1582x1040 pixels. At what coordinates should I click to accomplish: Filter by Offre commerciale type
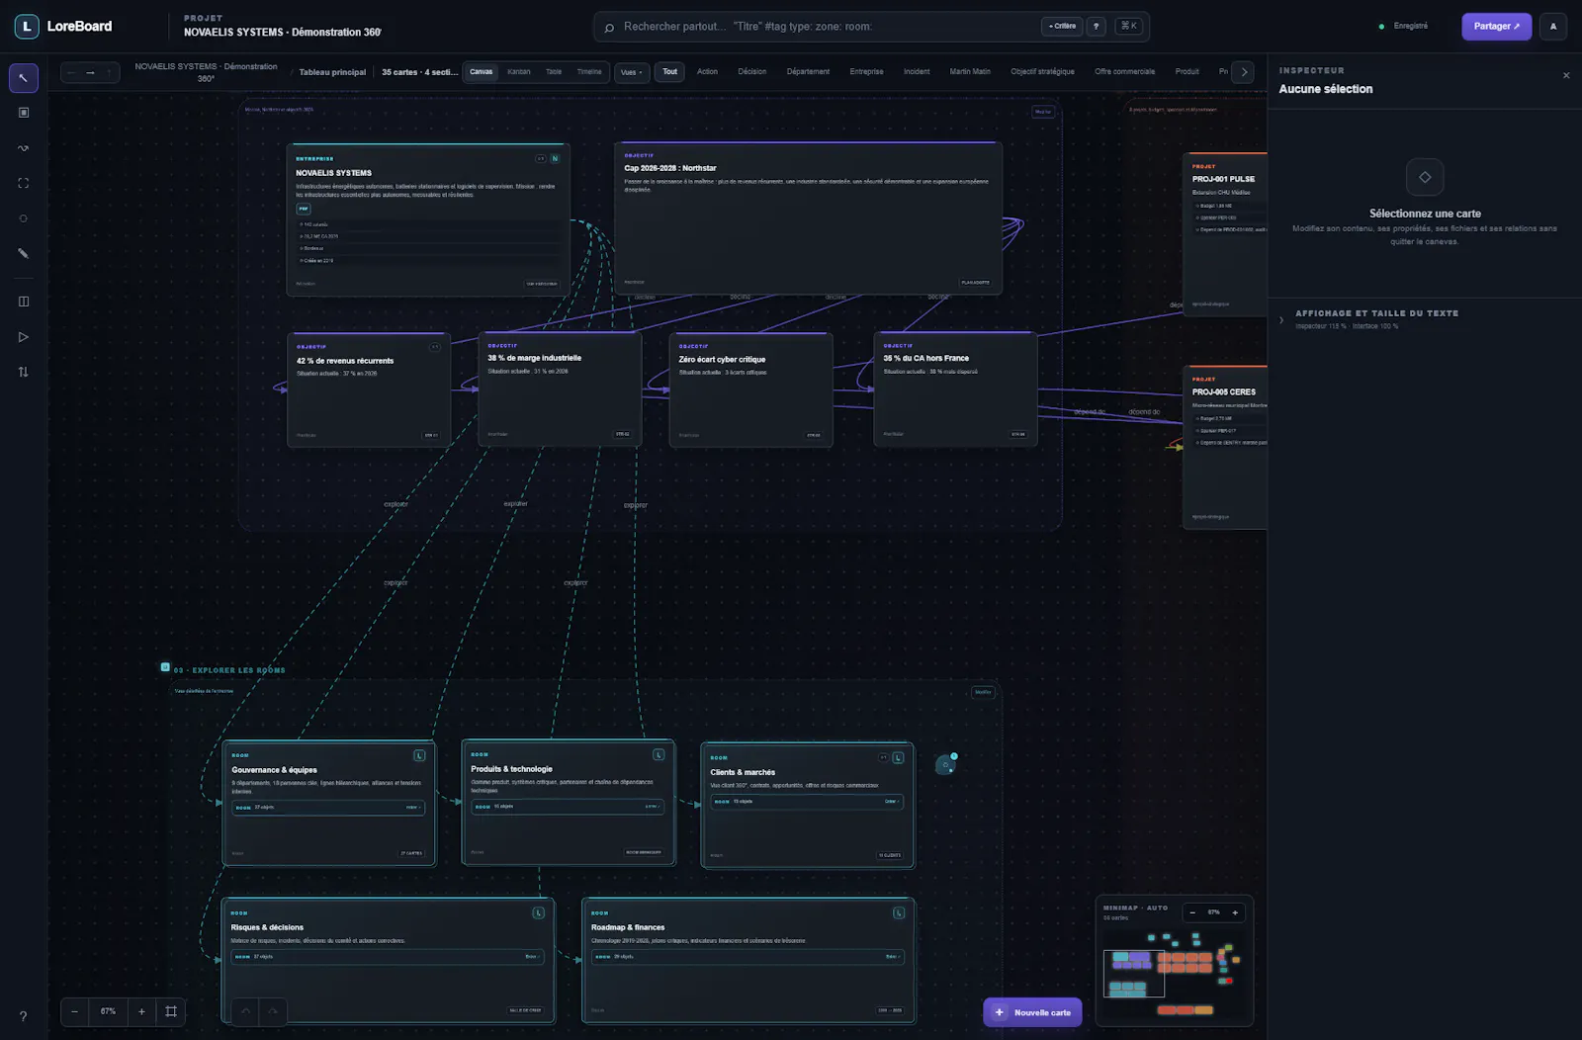tap(1124, 72)
